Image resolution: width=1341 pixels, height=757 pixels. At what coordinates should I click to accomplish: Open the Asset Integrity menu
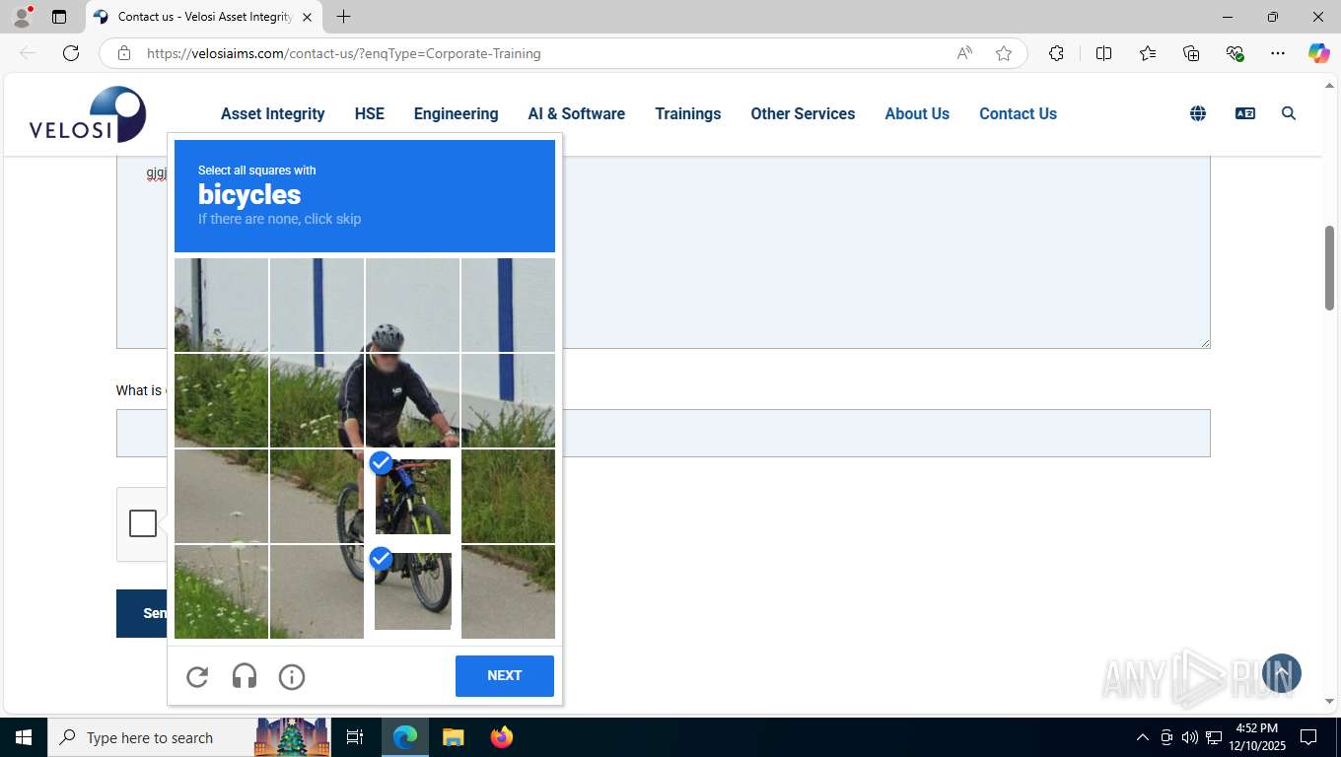[x=272, y=113]
